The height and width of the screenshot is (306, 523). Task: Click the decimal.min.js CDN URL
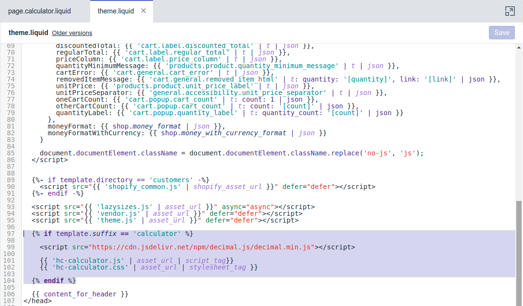click(202, 247)
